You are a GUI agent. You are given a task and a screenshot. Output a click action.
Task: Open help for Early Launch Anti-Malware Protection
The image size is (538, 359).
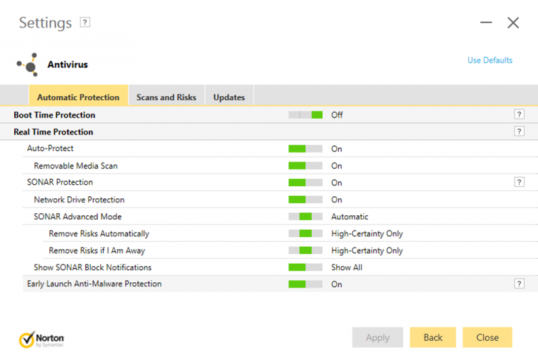(x=519, y=284)
